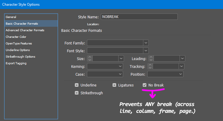Click the Tracking stepper arrows
Image resolution: width=223 pixels, height=121 pixels.
[x=151, y=66]
